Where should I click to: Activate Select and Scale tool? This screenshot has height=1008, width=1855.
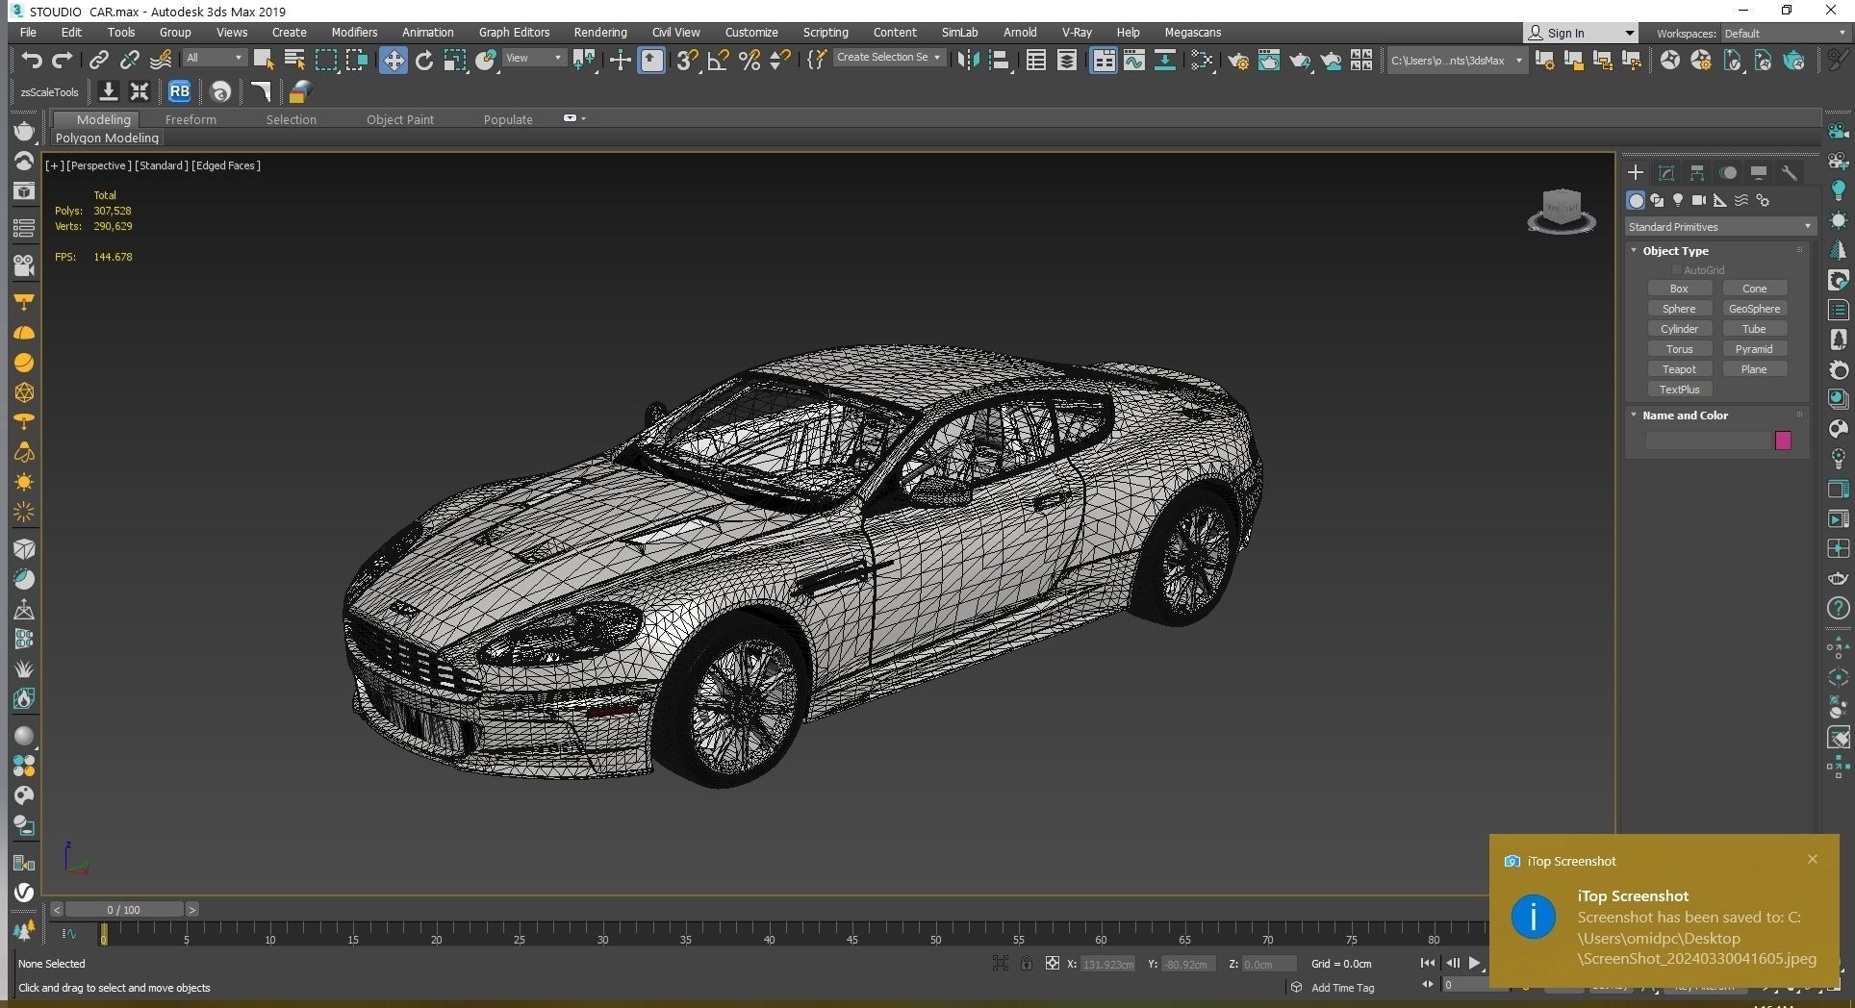coord(454,61)
